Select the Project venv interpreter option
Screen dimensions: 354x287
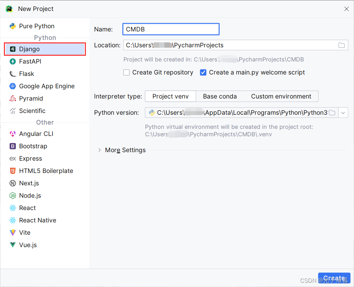tap(170, 96)
